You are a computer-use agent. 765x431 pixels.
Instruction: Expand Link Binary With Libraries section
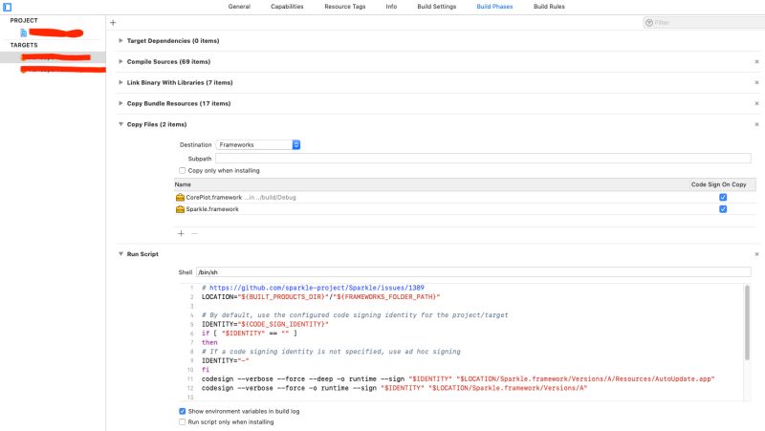[120, 83]
